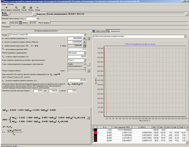Click the 'Печать' printer icon

pos(31,9)
